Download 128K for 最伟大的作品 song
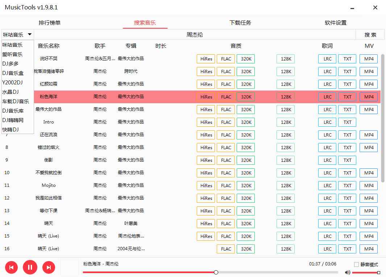 tap(286, 109)
